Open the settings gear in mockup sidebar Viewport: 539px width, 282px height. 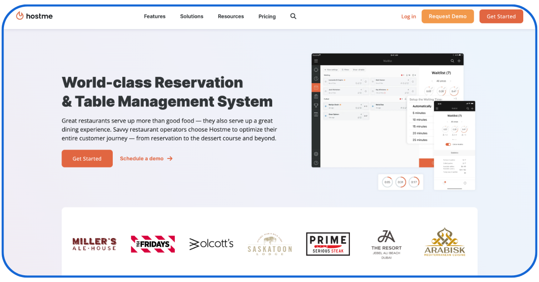tap(316, 154)
